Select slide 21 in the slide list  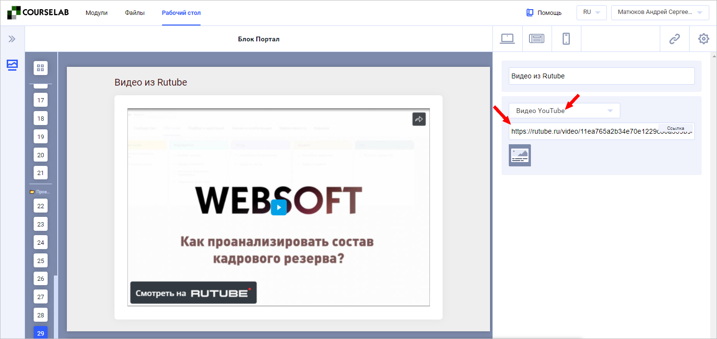(x=40, y=173)
